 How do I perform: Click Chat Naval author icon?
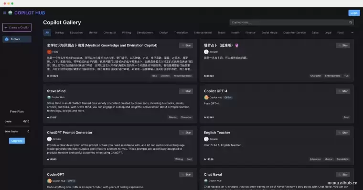(x=206, y=180)
